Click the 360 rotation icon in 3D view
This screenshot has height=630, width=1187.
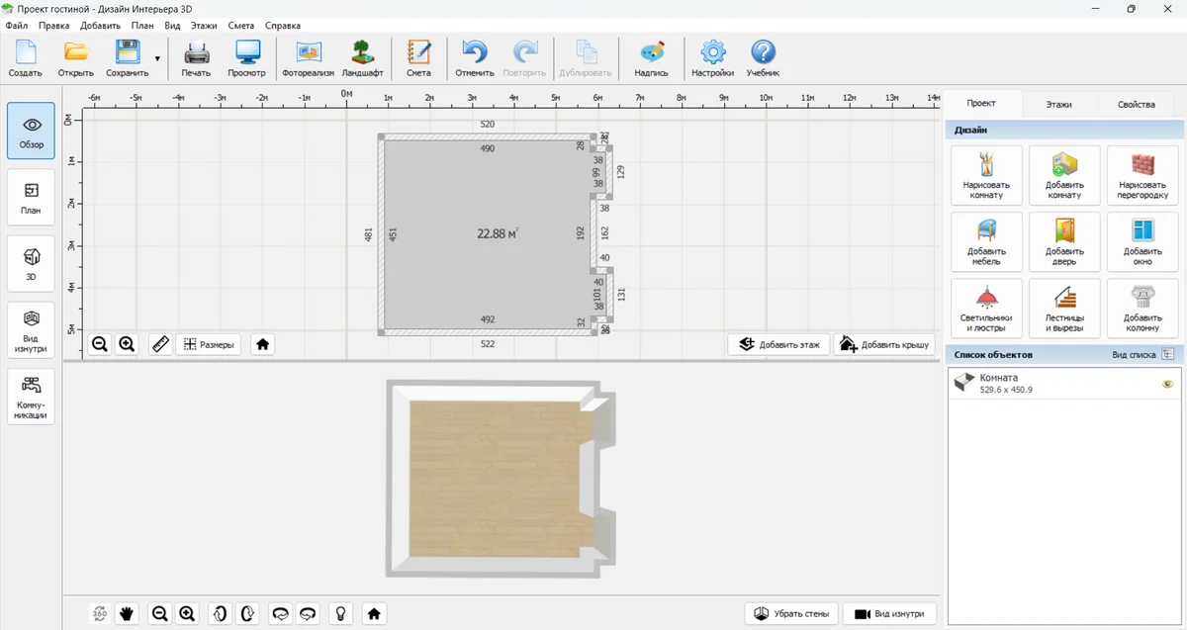(x=100, y=613)
